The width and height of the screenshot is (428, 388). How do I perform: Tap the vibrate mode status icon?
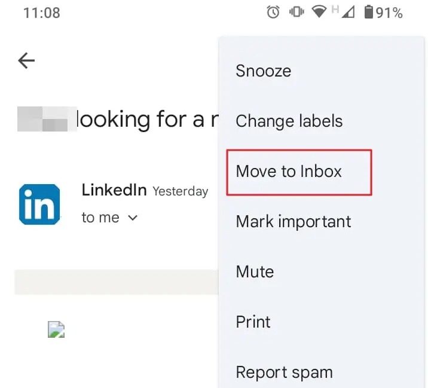(296, 13)
